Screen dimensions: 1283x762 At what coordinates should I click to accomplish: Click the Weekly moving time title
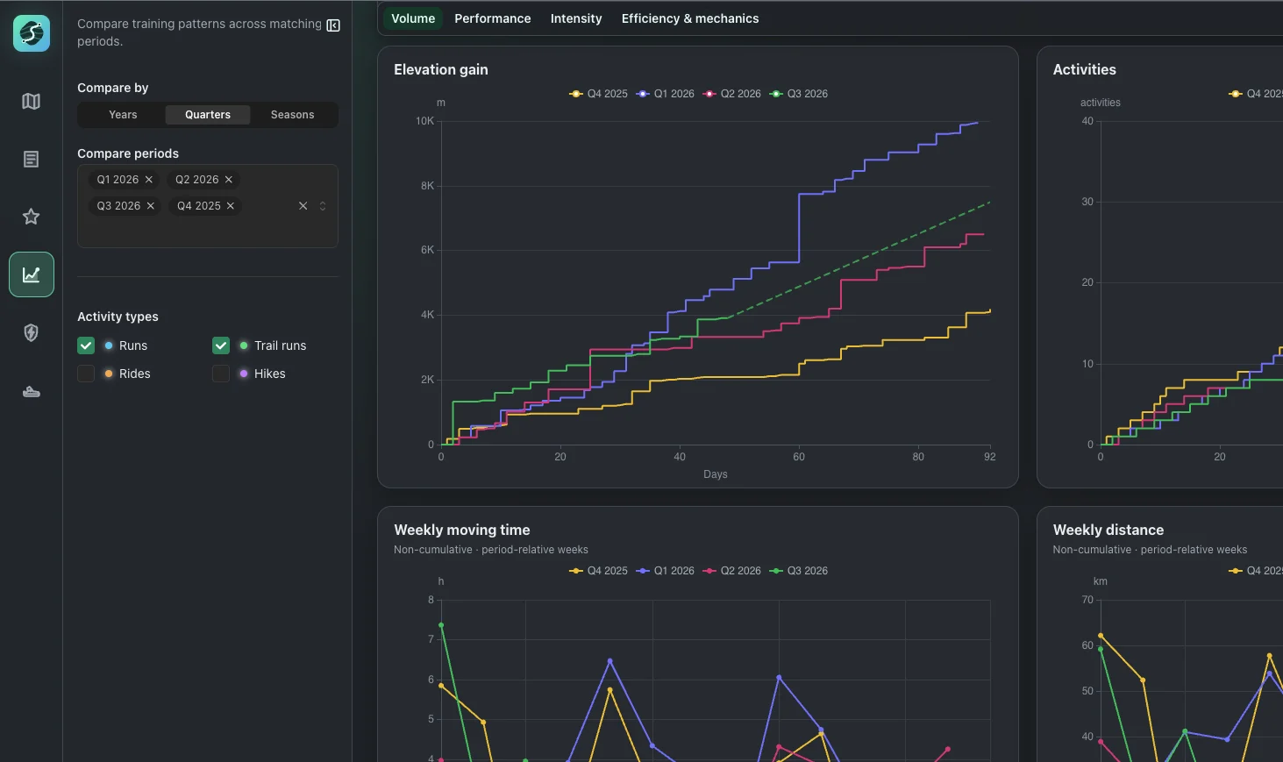click(462, 531)
